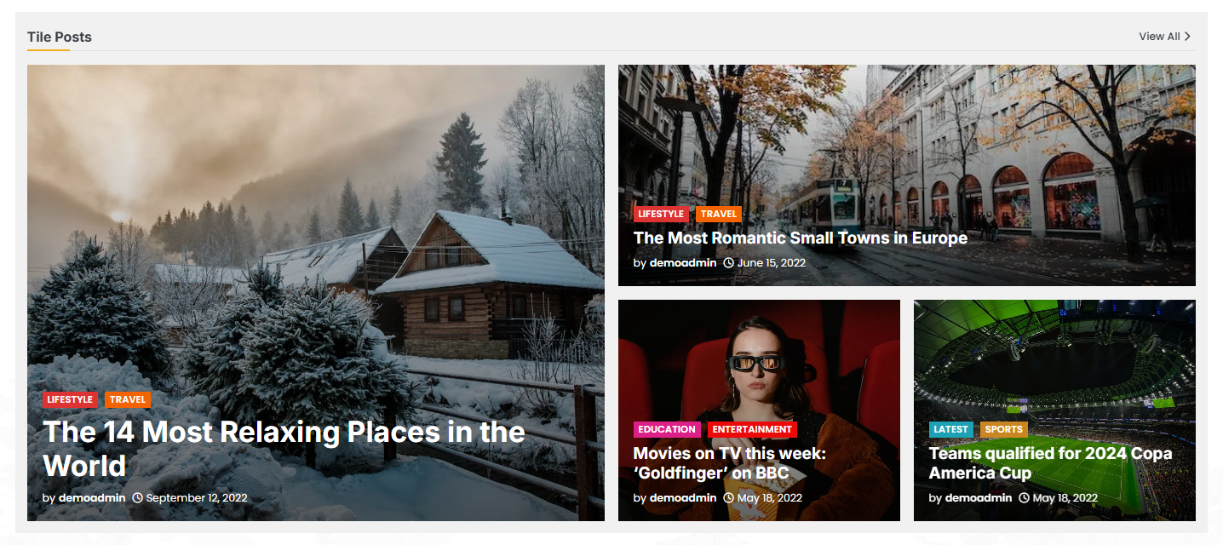Click clock icon on the Goldfinger movie post
The image size is (1223, 545).
pyautogui.click(x=728, y=497)
